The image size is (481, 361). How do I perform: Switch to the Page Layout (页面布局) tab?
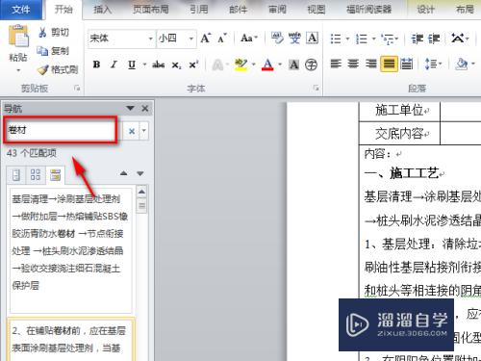point(151,10)
